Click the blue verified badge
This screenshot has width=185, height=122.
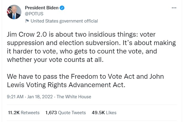coord(62,8)
